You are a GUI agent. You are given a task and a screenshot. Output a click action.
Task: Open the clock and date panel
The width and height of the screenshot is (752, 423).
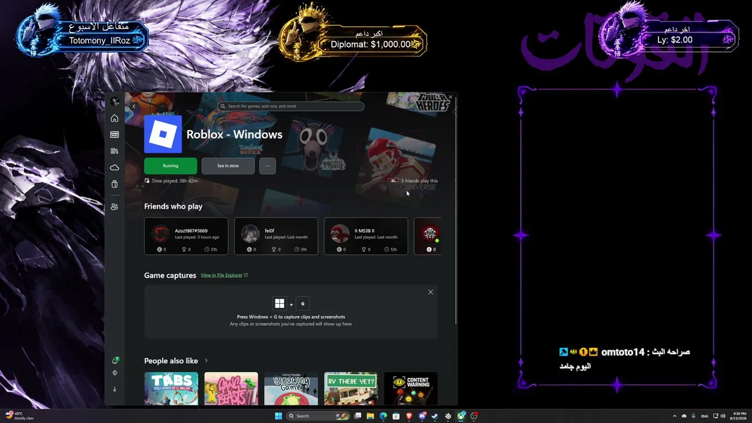(x=740, y=416)
